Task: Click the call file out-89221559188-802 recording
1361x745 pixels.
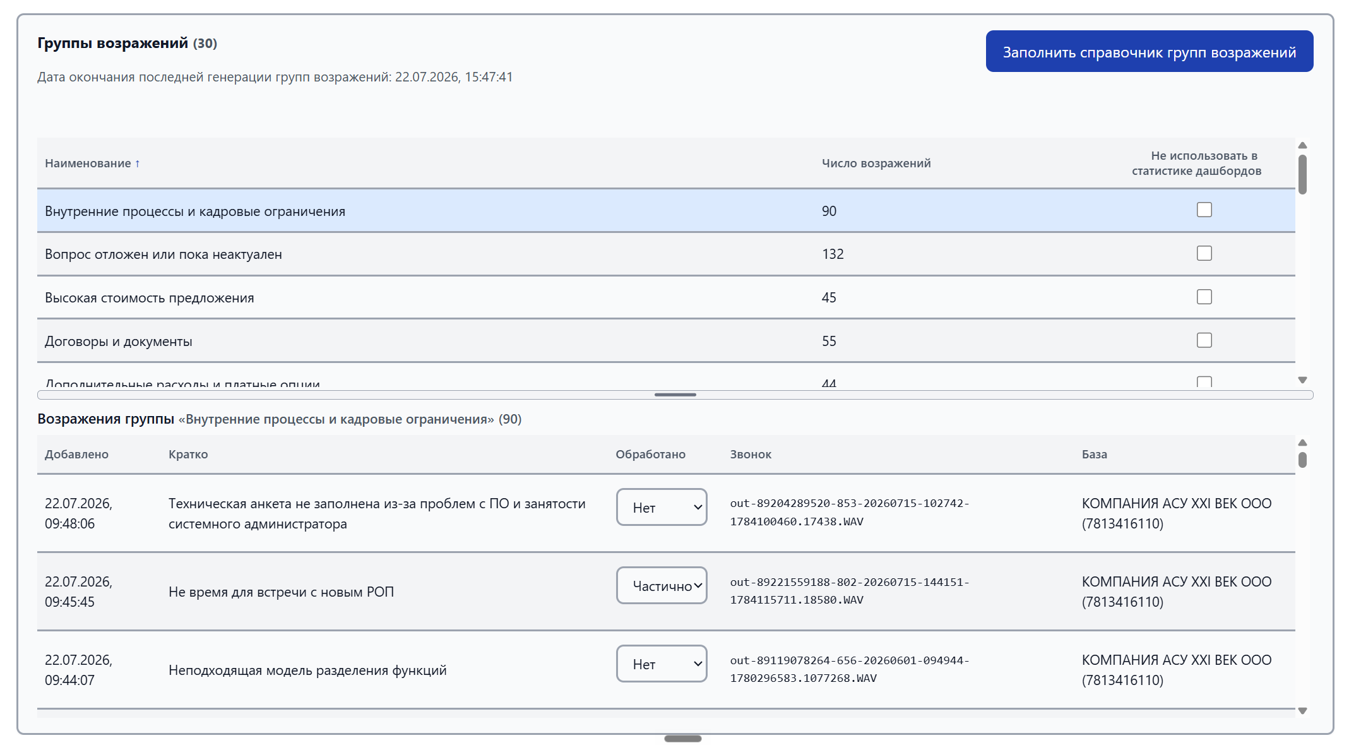Action: pyautogui.click(x=850, y=591)
